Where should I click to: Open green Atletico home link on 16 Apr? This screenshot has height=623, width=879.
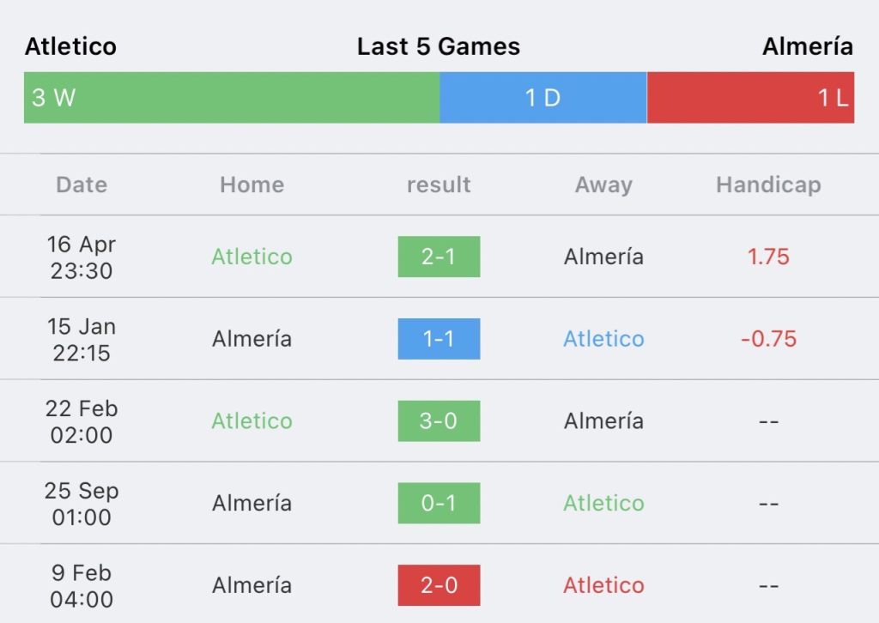(x=252, y=257)
